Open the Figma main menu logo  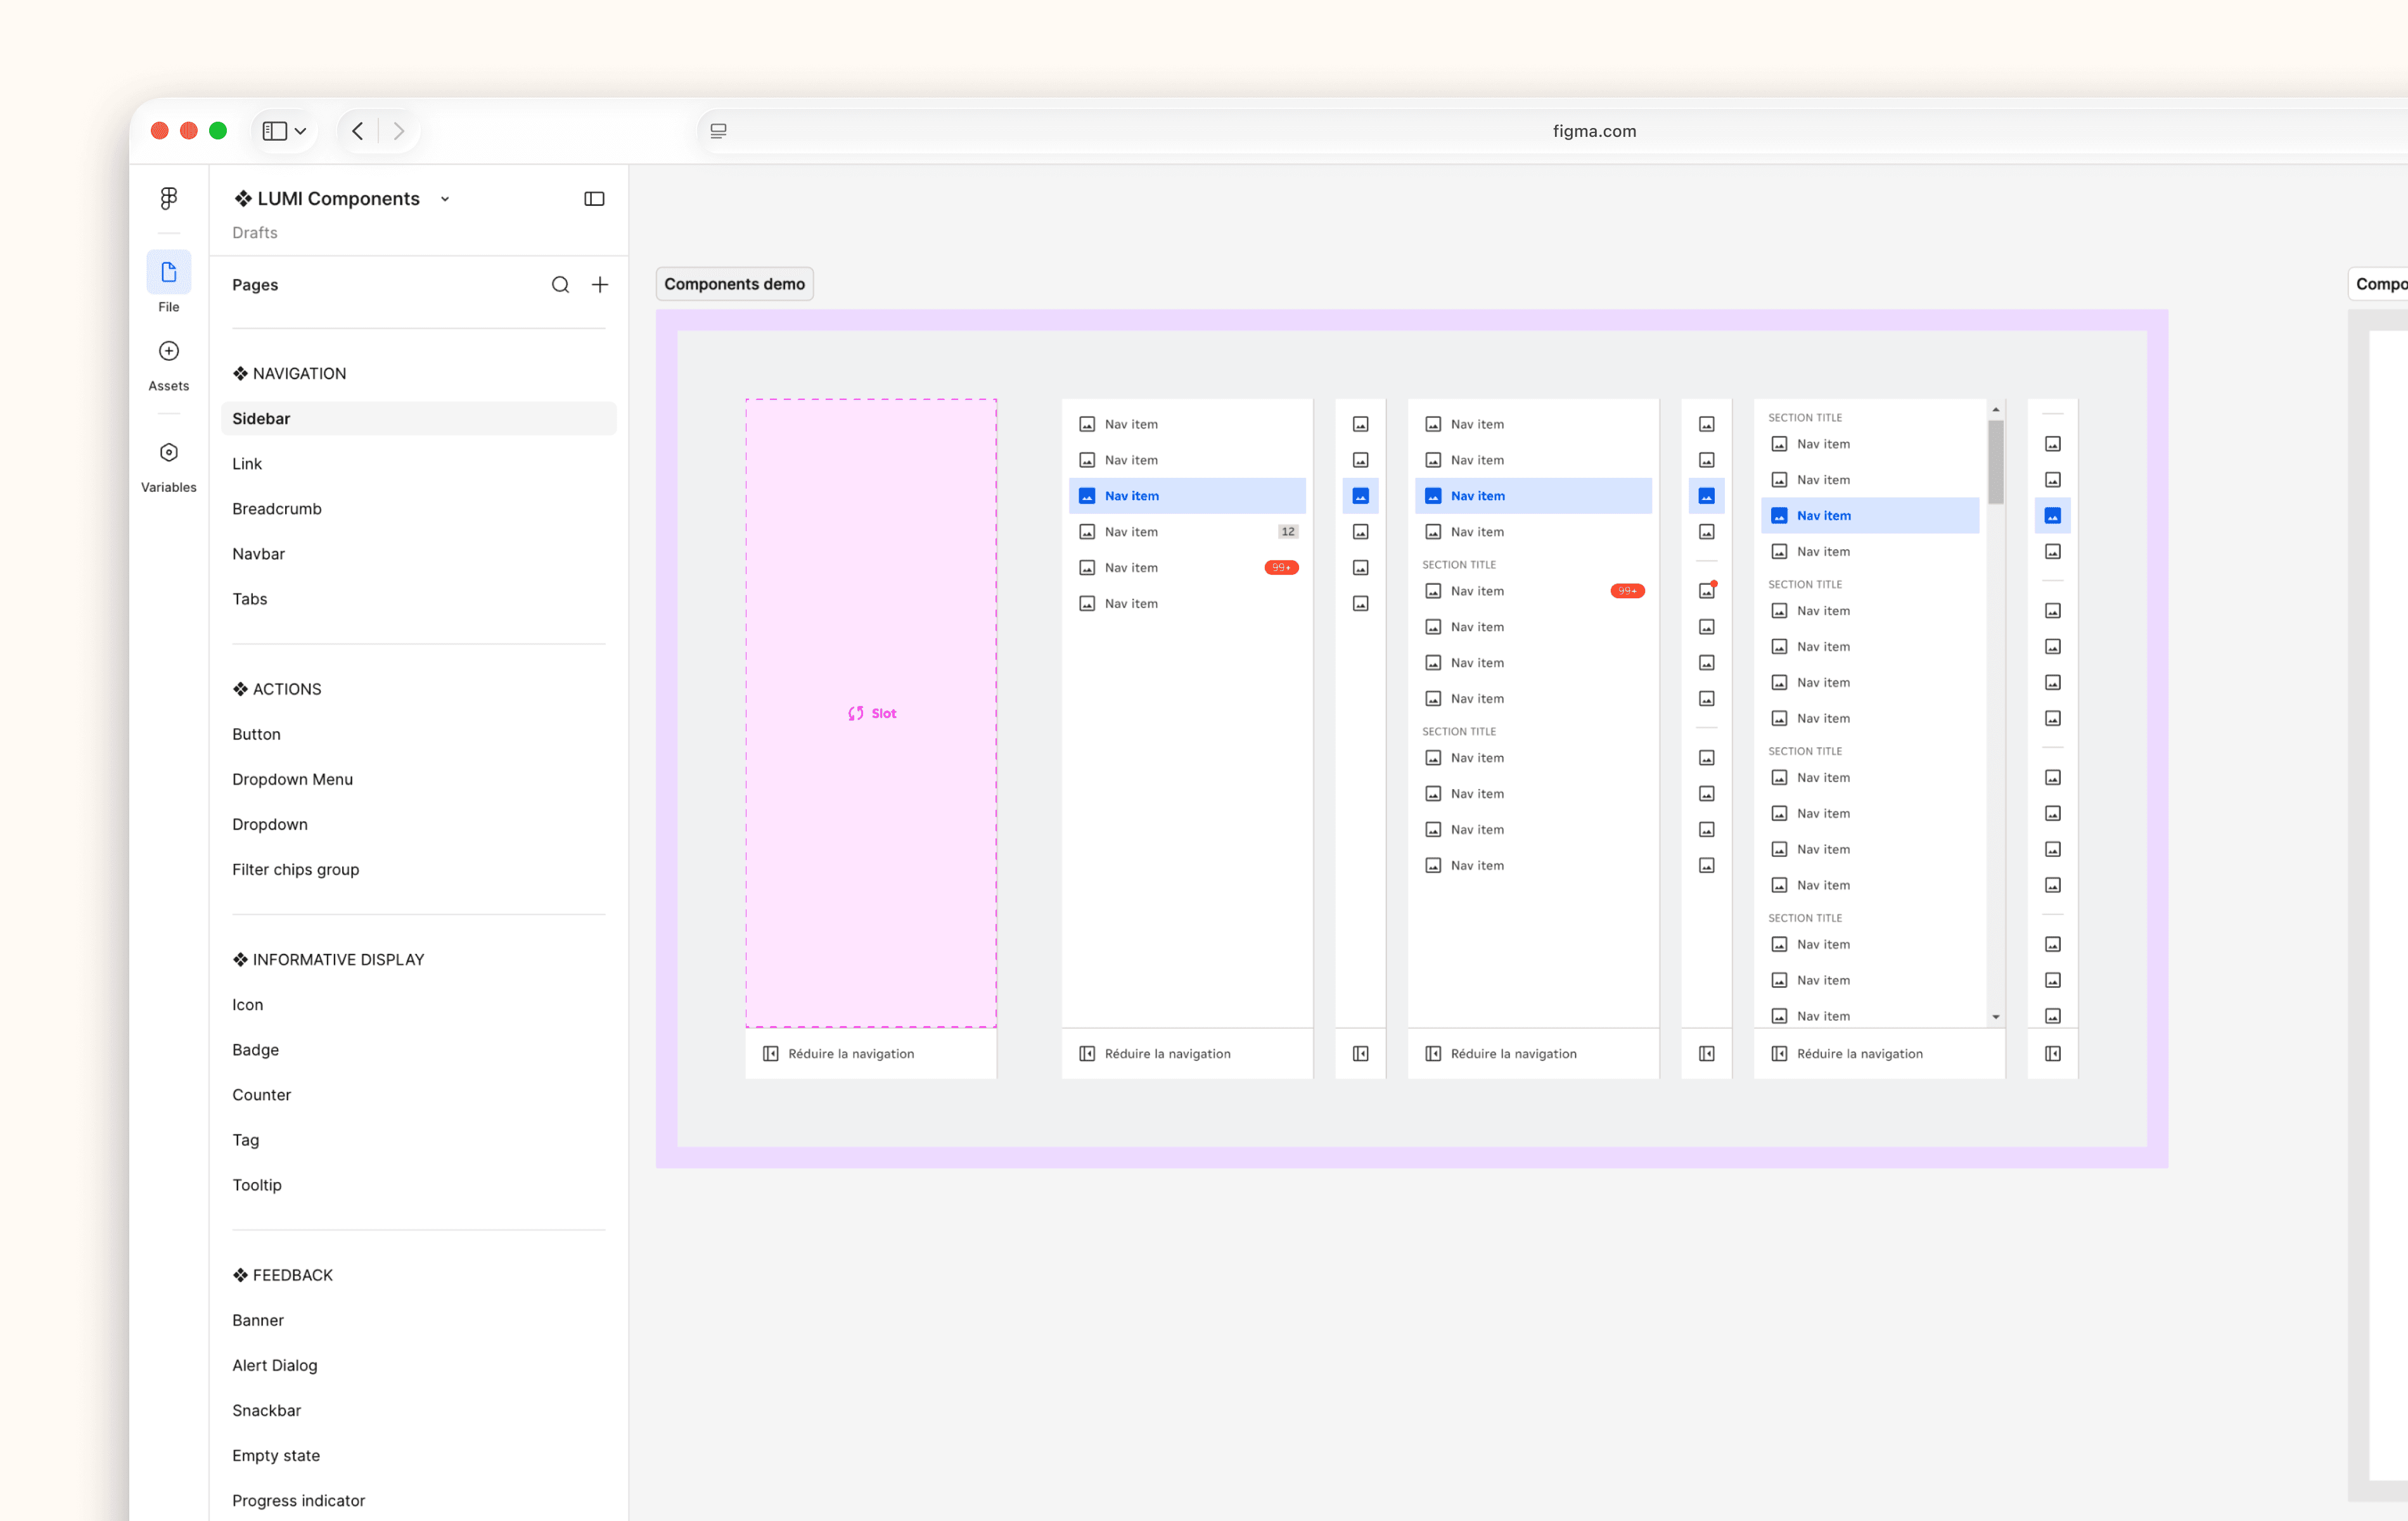pos(169,198)
